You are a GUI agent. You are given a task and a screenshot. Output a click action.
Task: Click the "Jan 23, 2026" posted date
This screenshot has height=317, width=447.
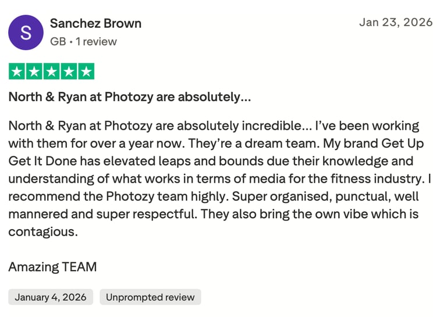(396, 23)
